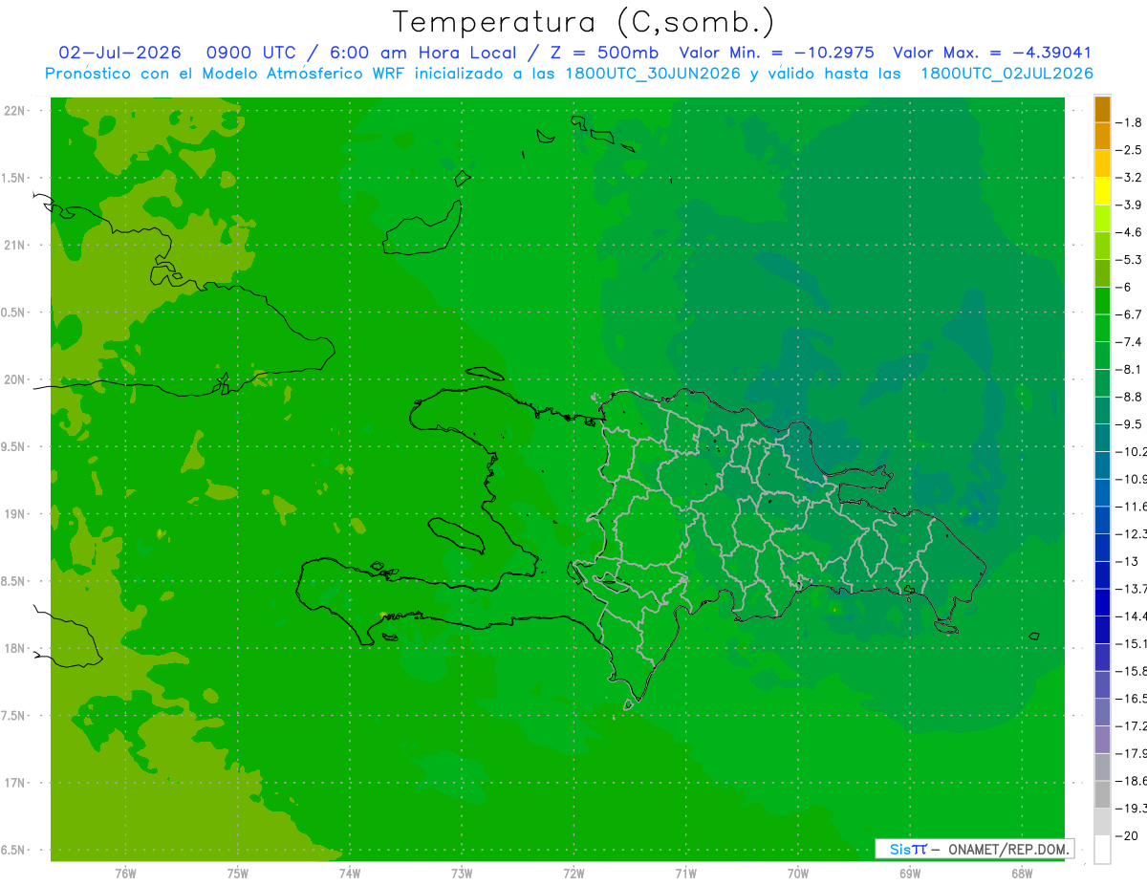Image resolution: width=1147 pixels, height=886 pixels.
Task: Click the '75W' longitude label
Action: (x=237, y=874)
